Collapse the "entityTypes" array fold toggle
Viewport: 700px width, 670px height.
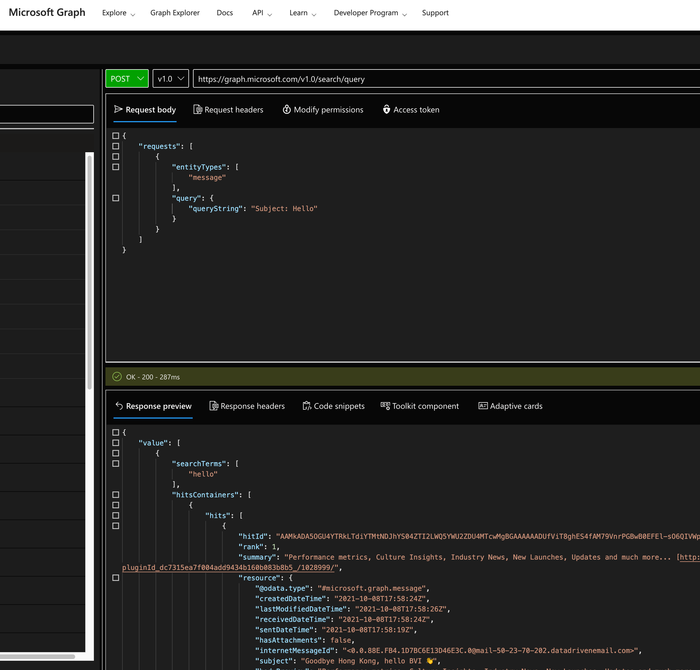116,167
